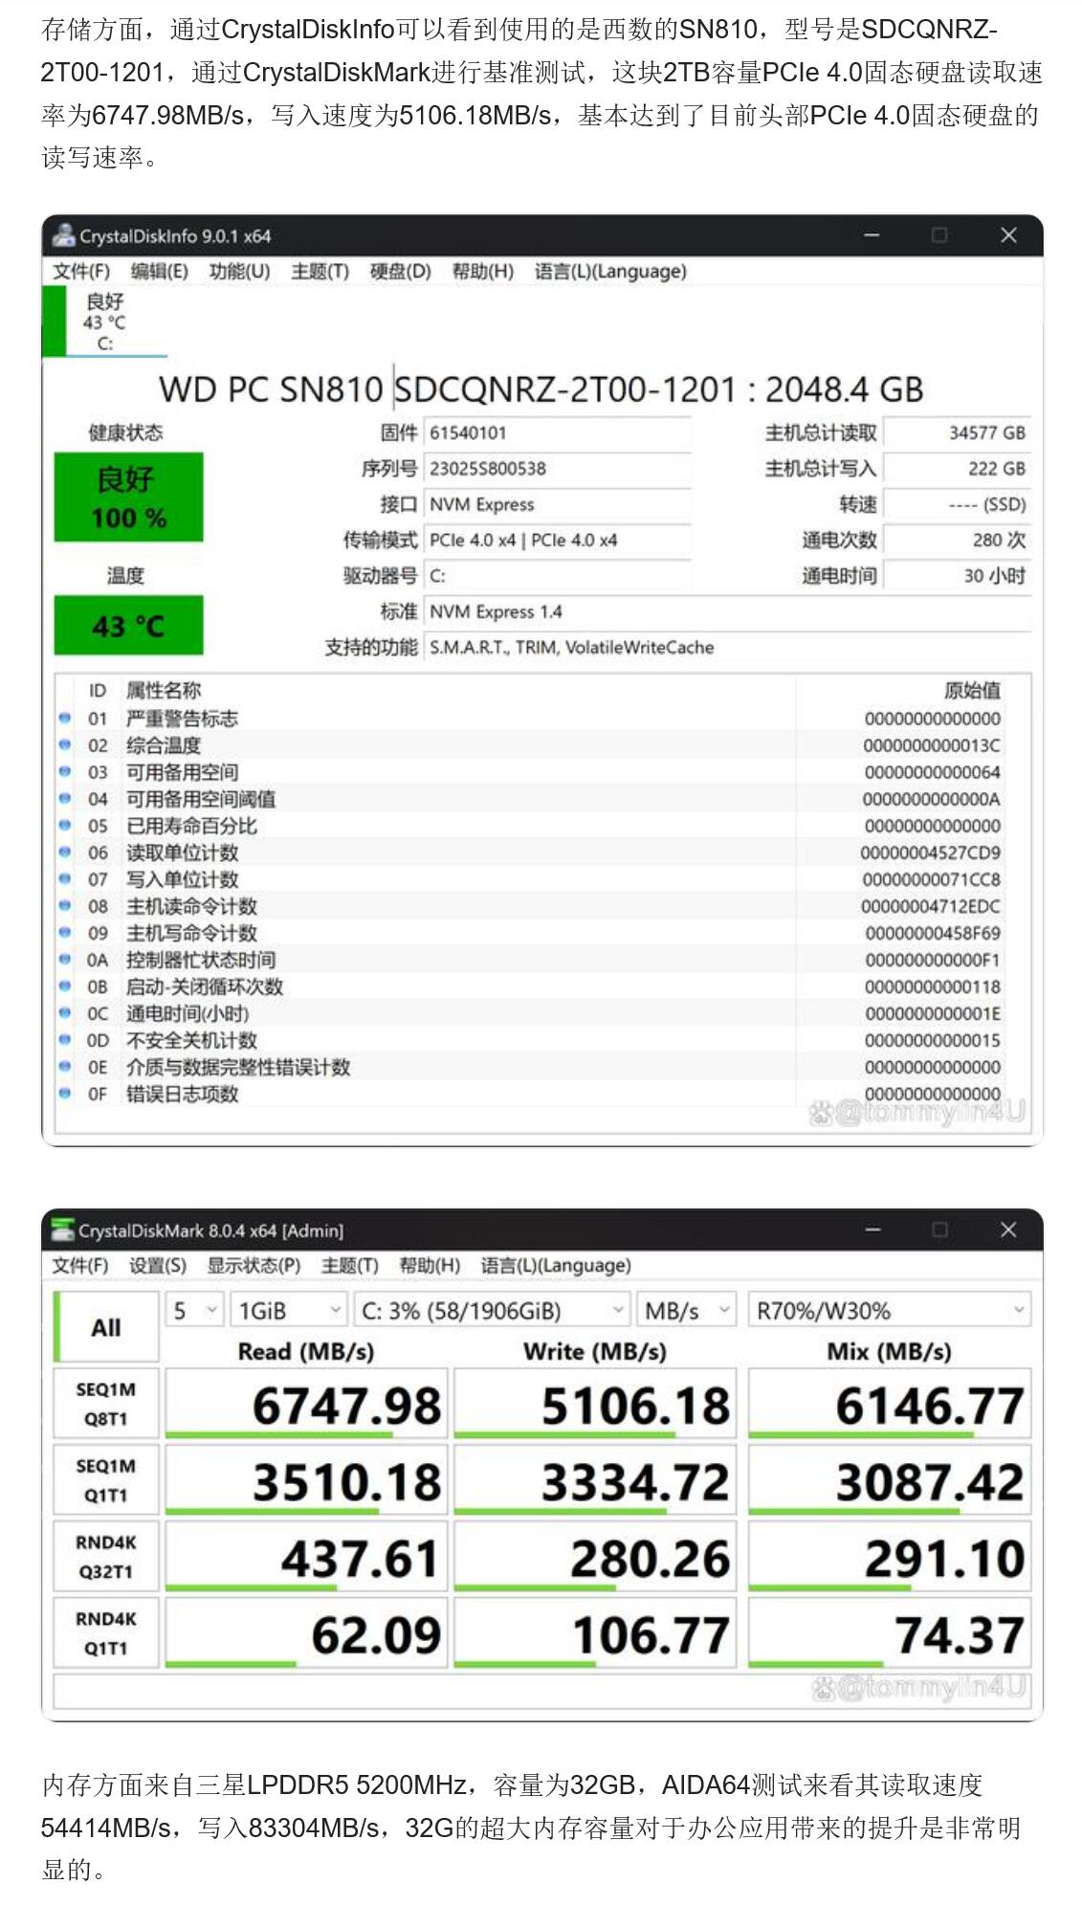Open 主题(T) menu in CrystalDiskMark

click(x=350, y=1266)
